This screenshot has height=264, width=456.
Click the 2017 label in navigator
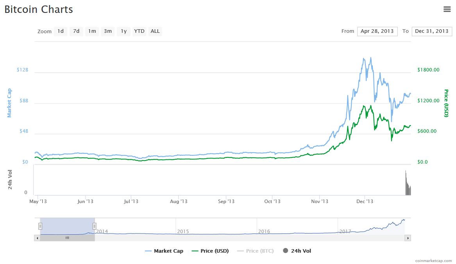coord(345,232)
